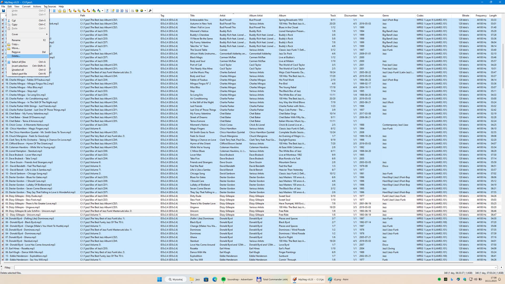Click the freedb globe icon
This screenshot has height=284, width=505.
[x=137, y=11]
